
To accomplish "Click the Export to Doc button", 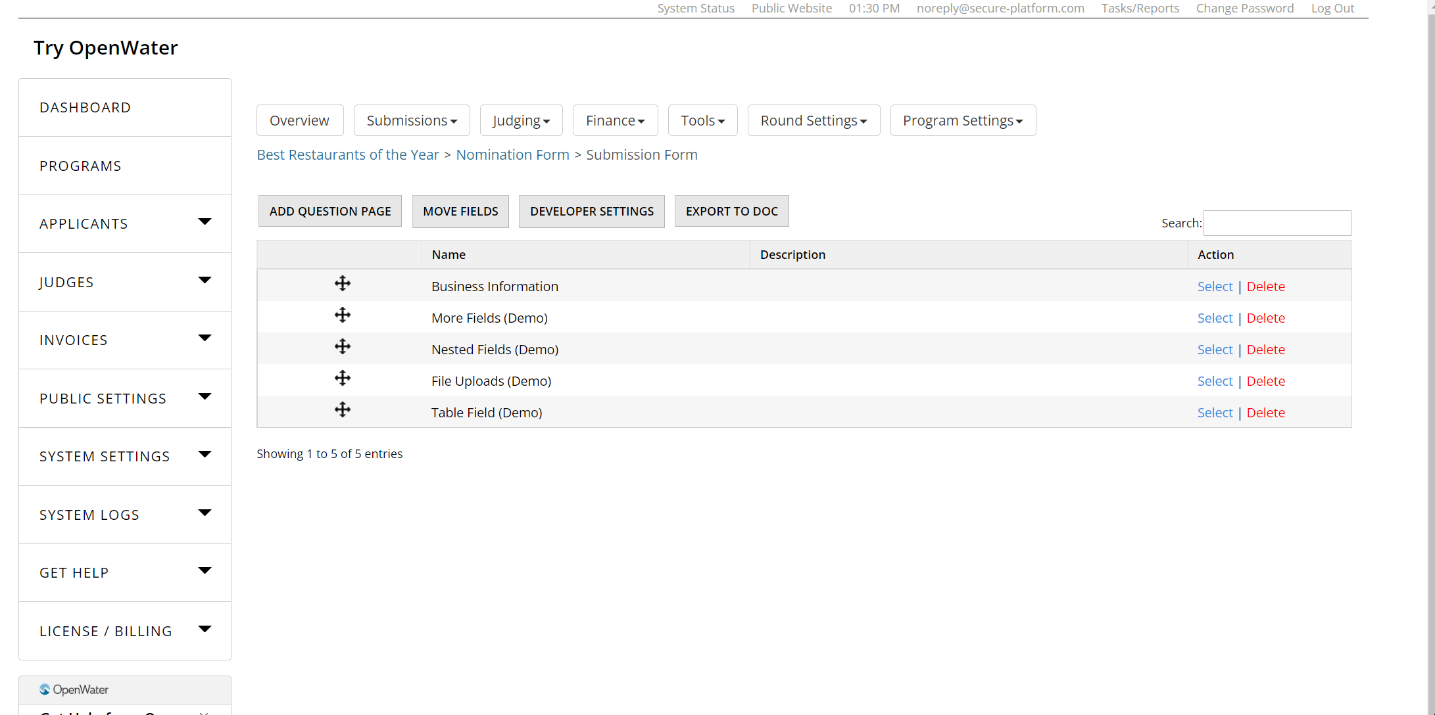I will click(731, 211).
